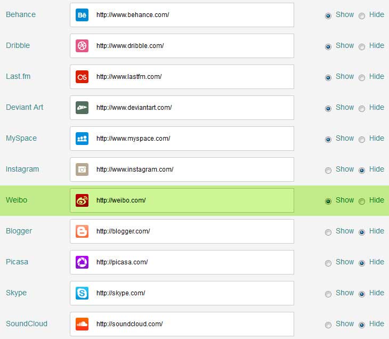Select the Hide radio button for SoundCloud
This screenshot has height=339, width=389.
point(362,325)
